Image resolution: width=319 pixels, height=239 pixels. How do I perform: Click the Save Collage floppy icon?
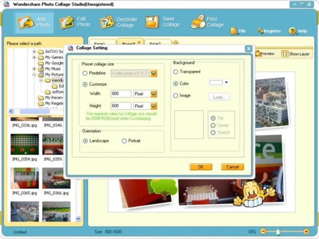click(x=152, y=22)
